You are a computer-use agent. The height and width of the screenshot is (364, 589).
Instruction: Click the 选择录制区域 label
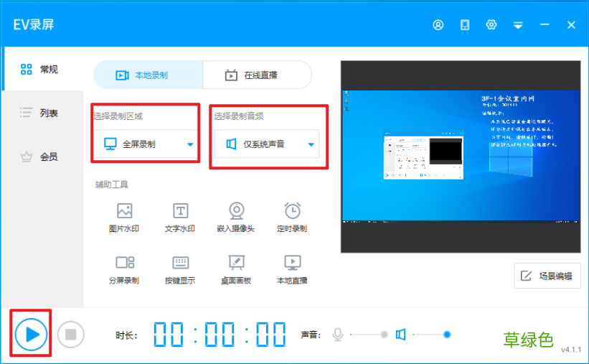118,116
